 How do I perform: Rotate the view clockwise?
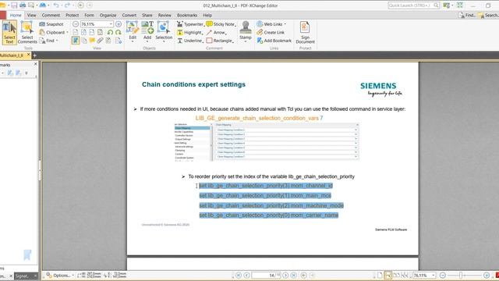coord(119,32)
